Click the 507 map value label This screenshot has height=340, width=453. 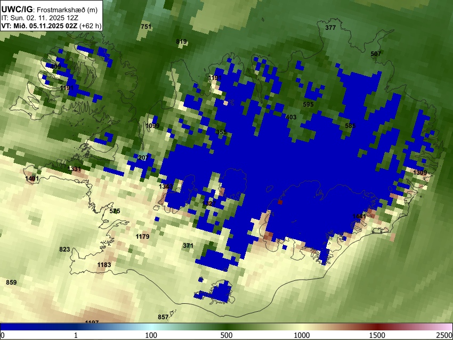[376, 54]
